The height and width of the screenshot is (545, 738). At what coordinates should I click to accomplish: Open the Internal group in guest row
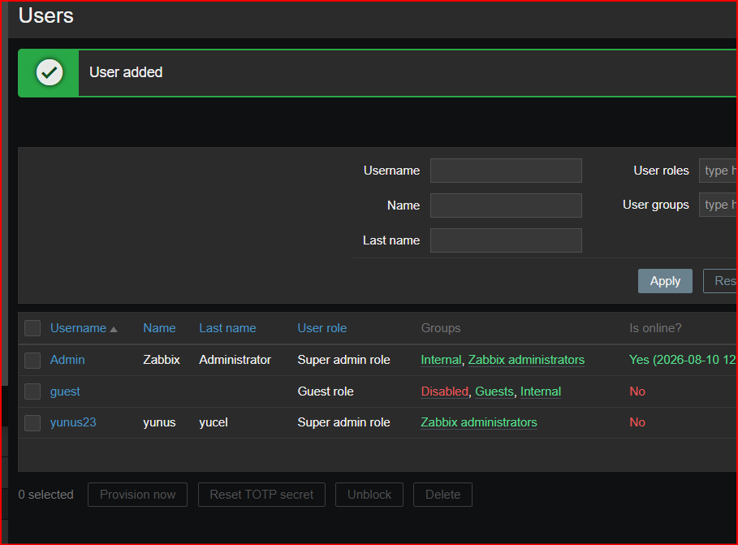pyautogui.click(x=541, y=391)
